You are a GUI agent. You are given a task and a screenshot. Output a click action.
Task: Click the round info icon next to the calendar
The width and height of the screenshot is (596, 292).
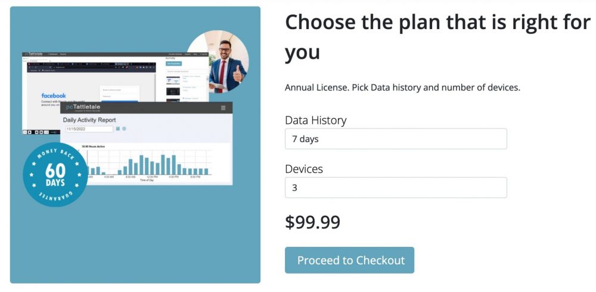(124, 129)
